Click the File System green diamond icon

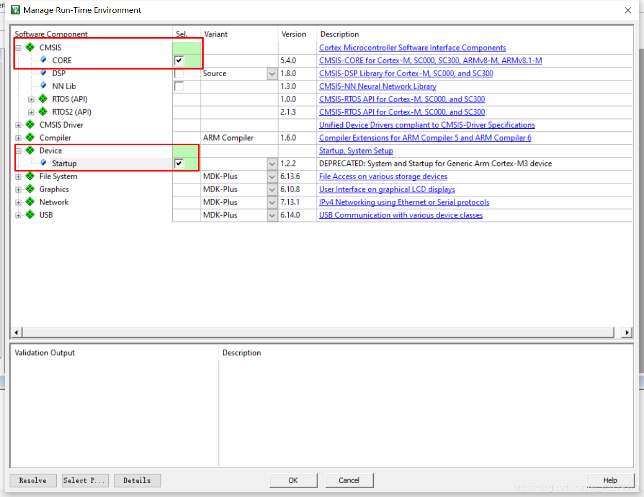click(30, 176)
